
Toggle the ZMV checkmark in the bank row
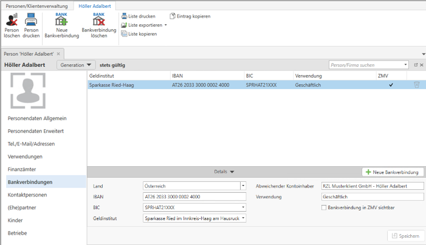[391, 85]
